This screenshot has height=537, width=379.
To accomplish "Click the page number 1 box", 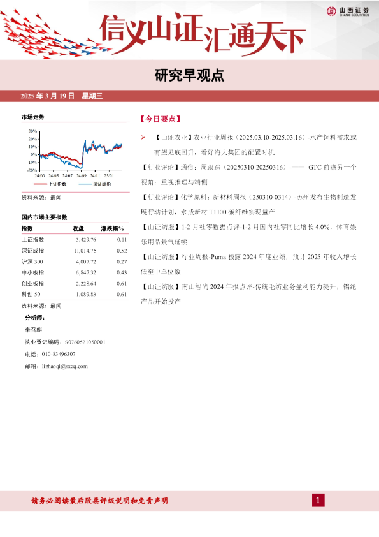I will (x=318, y=501).
